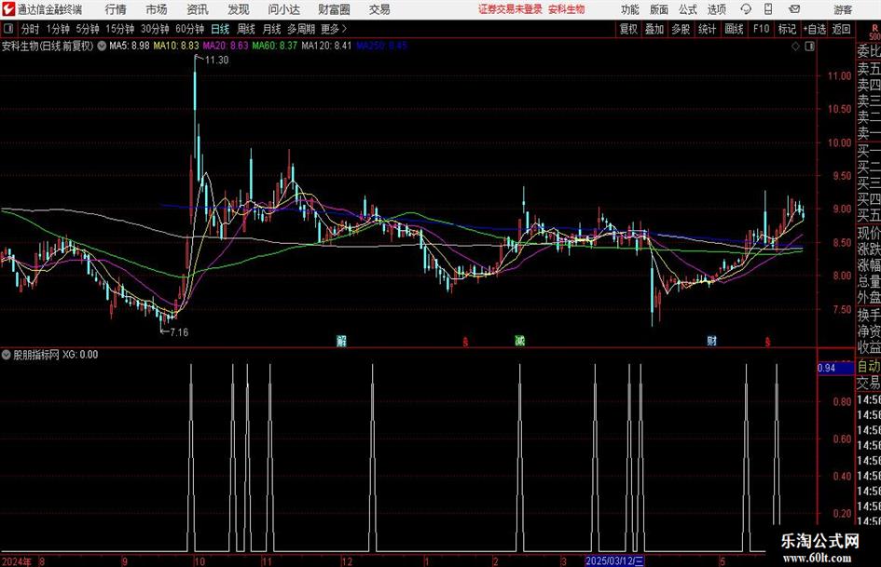Click the 财 event marker on chart
Screen dimensions: 881x567
click(712, 341)
